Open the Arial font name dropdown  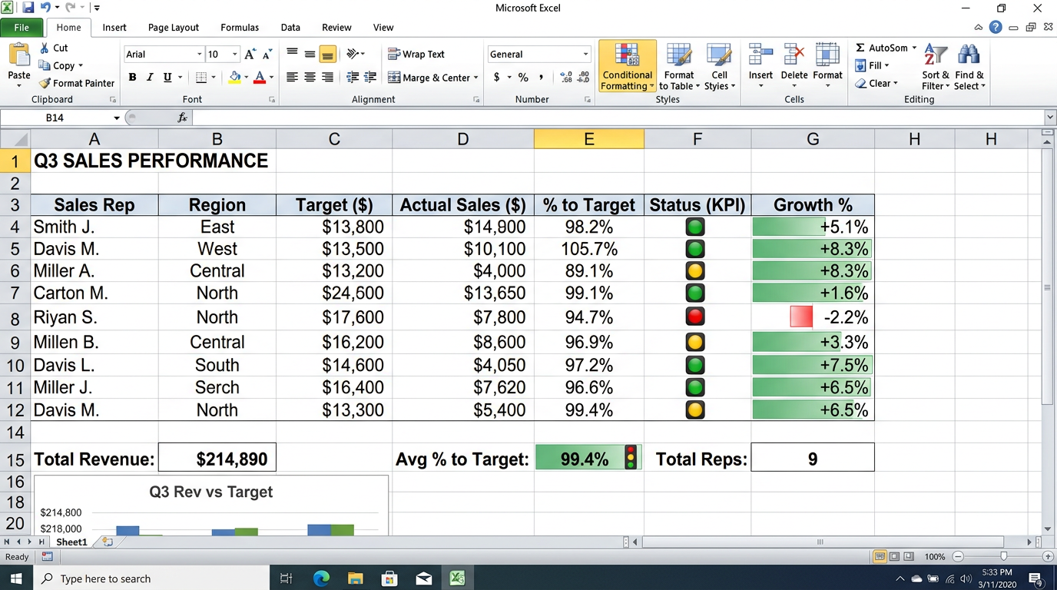click(200, 55)
